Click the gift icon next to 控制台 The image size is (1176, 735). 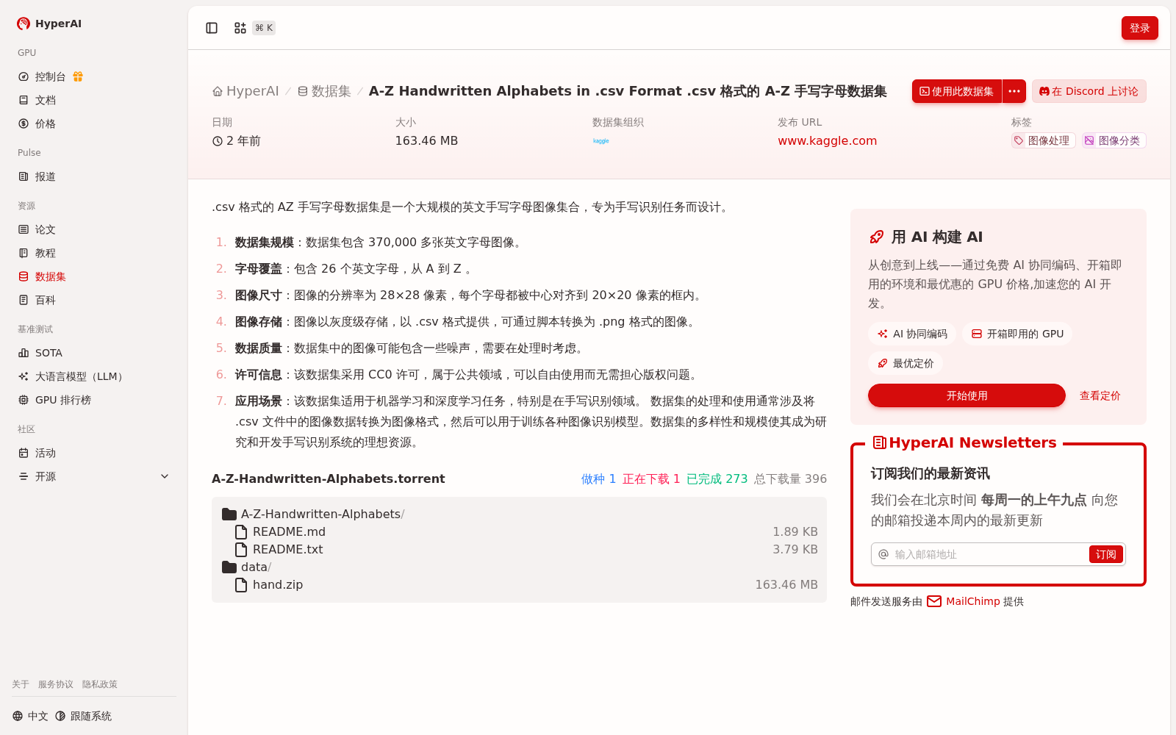tap(78, 76)
